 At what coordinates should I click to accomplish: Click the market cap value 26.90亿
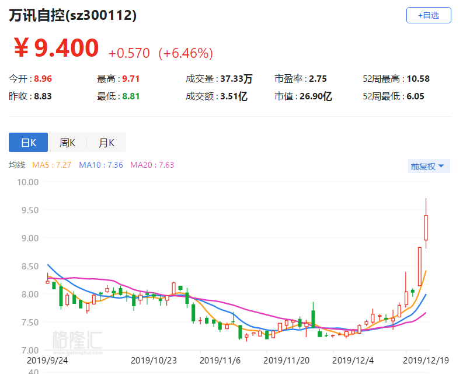(x=316, y=96)
